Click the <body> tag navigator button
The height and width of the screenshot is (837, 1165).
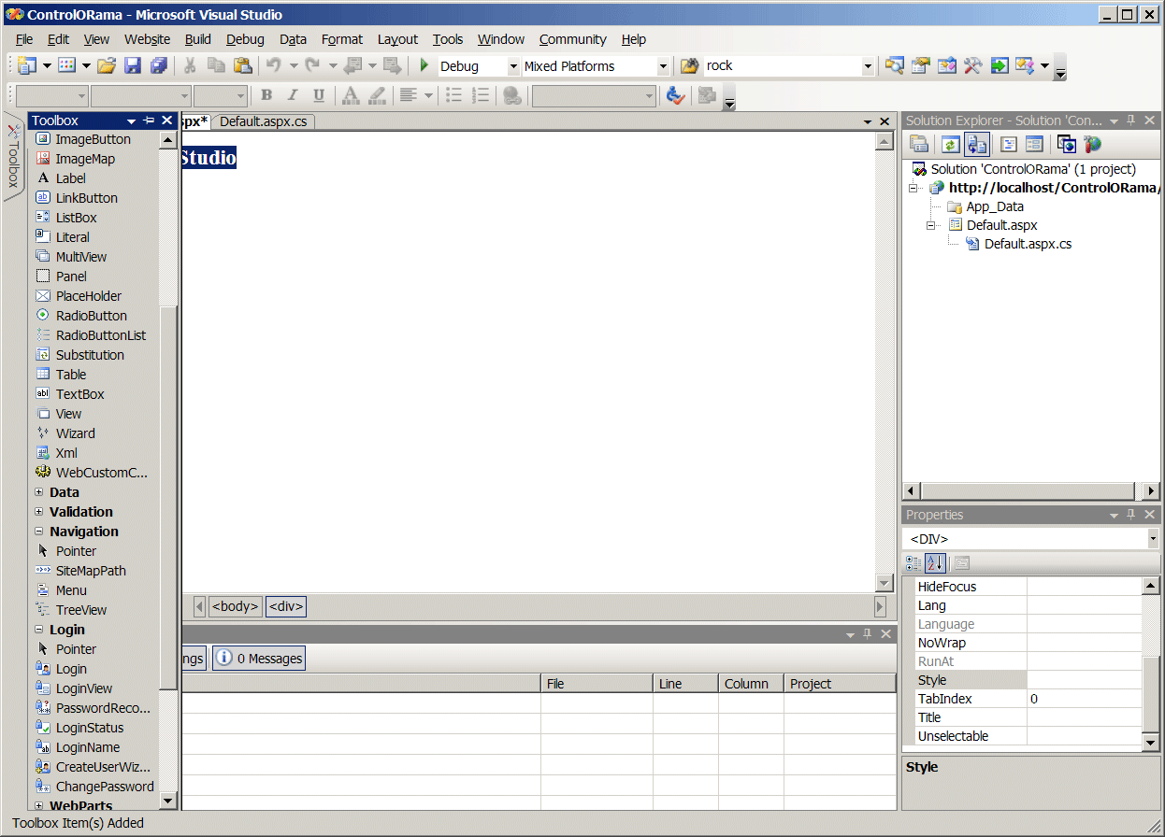[x=235, y=606]
